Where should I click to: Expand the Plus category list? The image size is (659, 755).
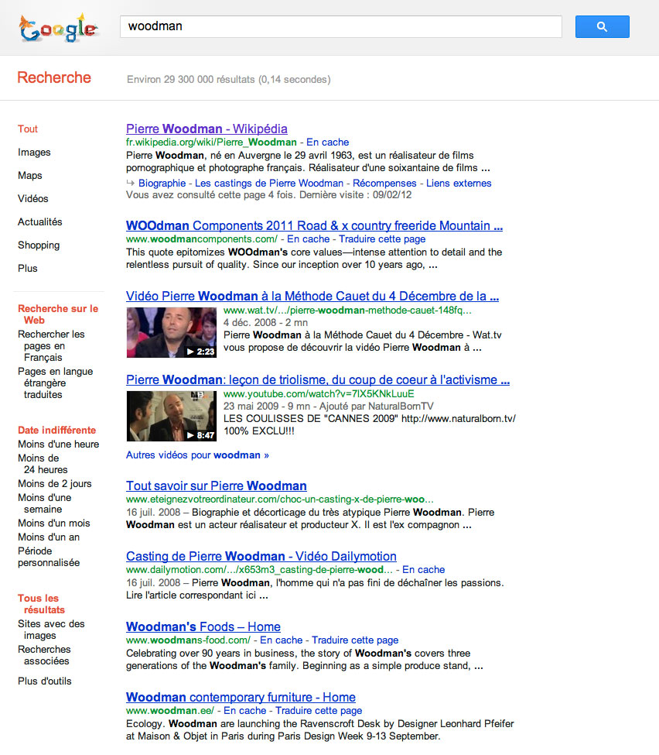[28, 269]
